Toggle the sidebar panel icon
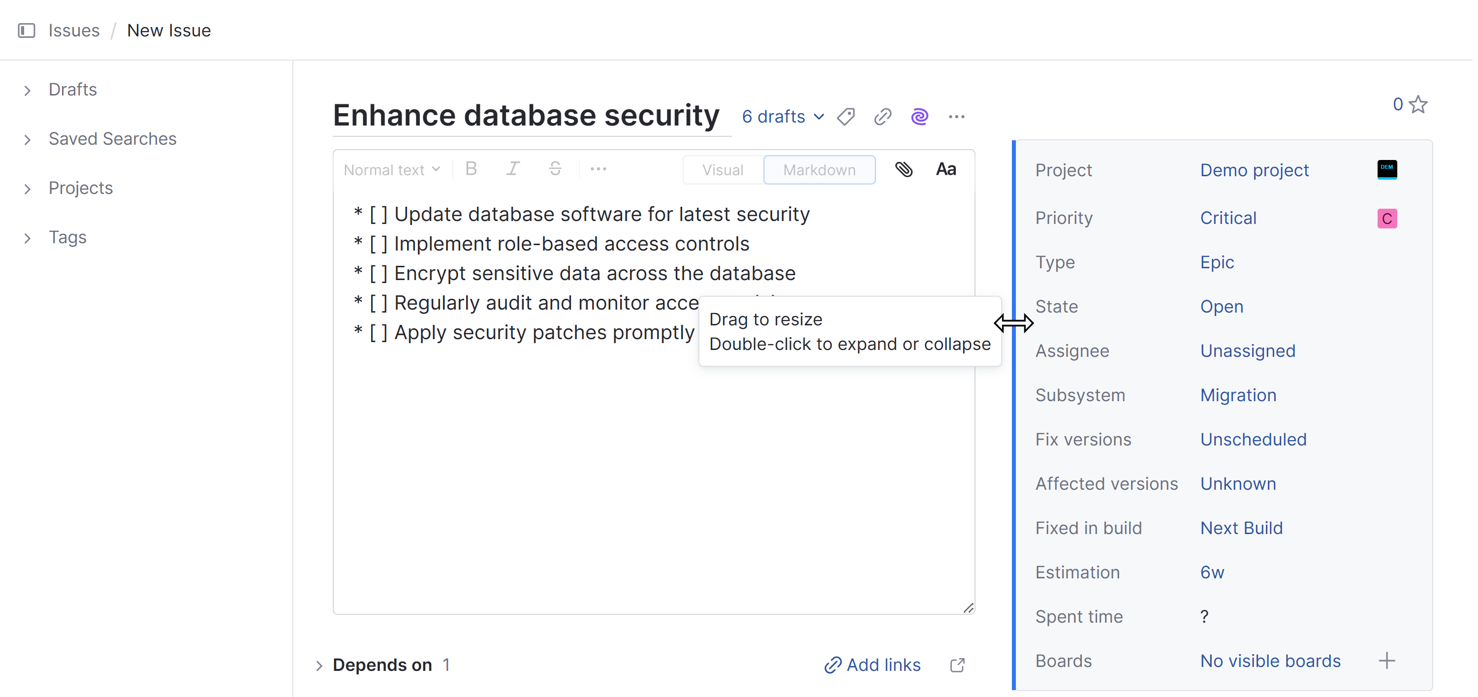1478x697 pixels. click(x=27, y=31)
